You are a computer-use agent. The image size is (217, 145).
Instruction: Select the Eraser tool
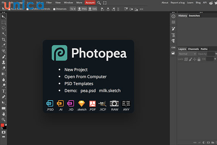click(x=4, y=68)
